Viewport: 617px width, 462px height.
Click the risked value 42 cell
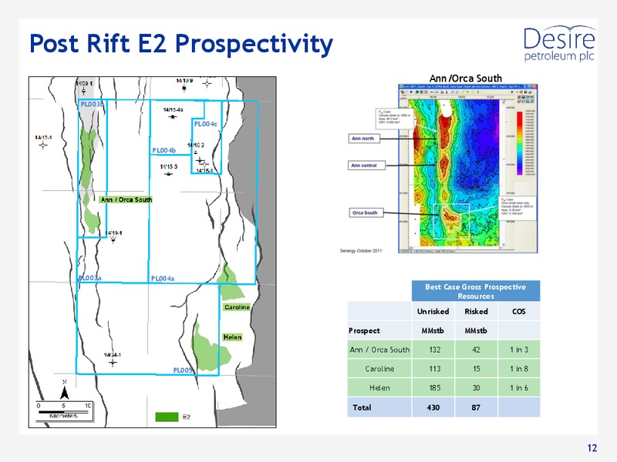pos(476,350)
